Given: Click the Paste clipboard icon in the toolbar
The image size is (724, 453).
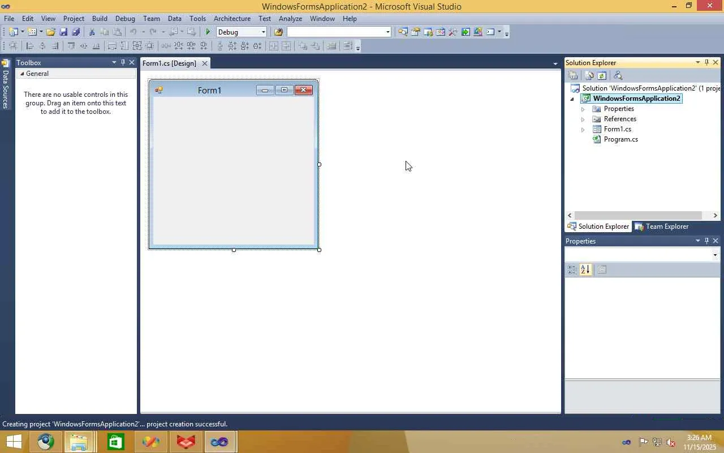Looking at the screenshot, I should pyautogui.click(x=117, y=32).
